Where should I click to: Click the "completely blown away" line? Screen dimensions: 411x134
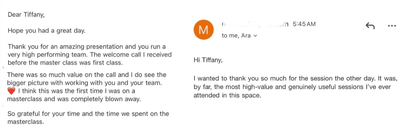(x=74, y=99)
